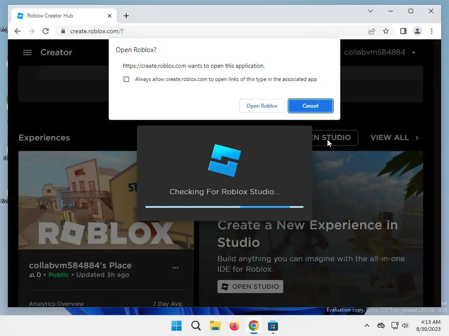Click the Experiences heading
This screenshot has height=336, width=449.
pyautogui.click(x=44, y=138)
